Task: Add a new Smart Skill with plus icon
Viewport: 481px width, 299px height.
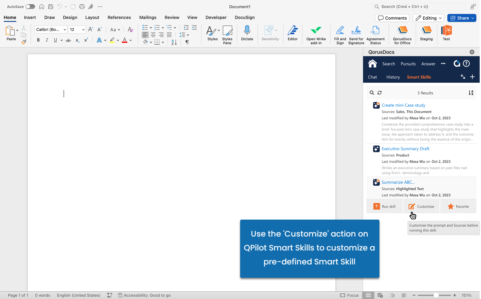Action: (472, 77)
